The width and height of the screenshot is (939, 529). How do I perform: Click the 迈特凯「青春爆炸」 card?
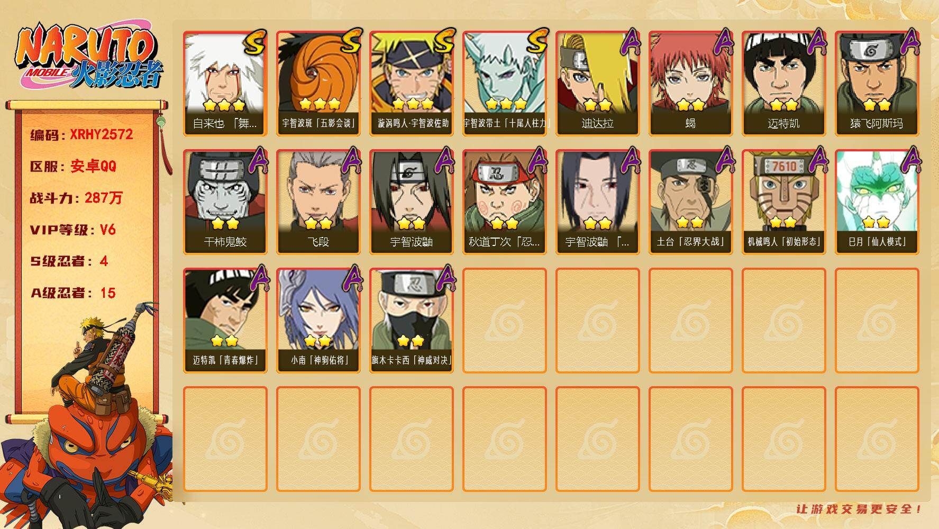click(225, 321)
